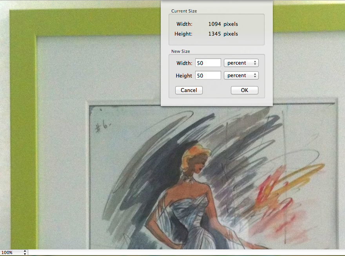Image resolution: width=345 pixels, height=256 pixels.
Task: Select the 1094 current width value
Action: click(x=214, y=24)
